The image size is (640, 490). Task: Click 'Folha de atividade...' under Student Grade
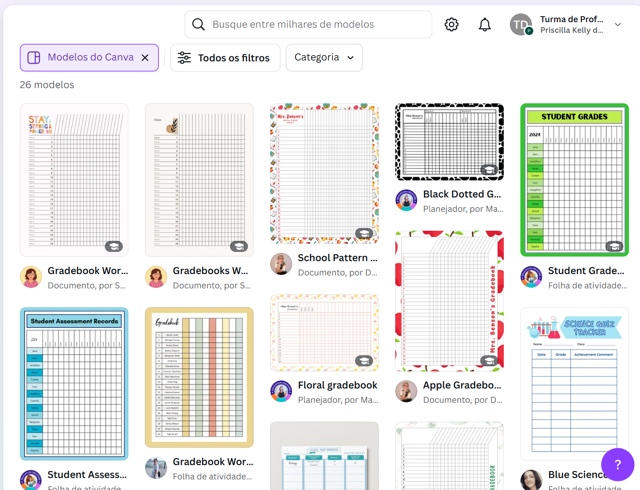(587, 286)
